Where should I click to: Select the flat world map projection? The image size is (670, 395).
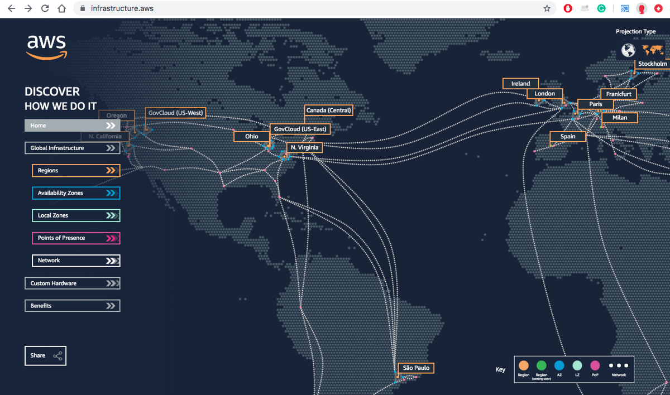tap(652, 50)
